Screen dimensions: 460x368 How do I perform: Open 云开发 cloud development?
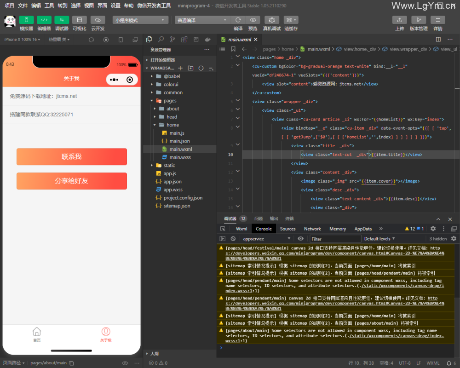[98, 20]
